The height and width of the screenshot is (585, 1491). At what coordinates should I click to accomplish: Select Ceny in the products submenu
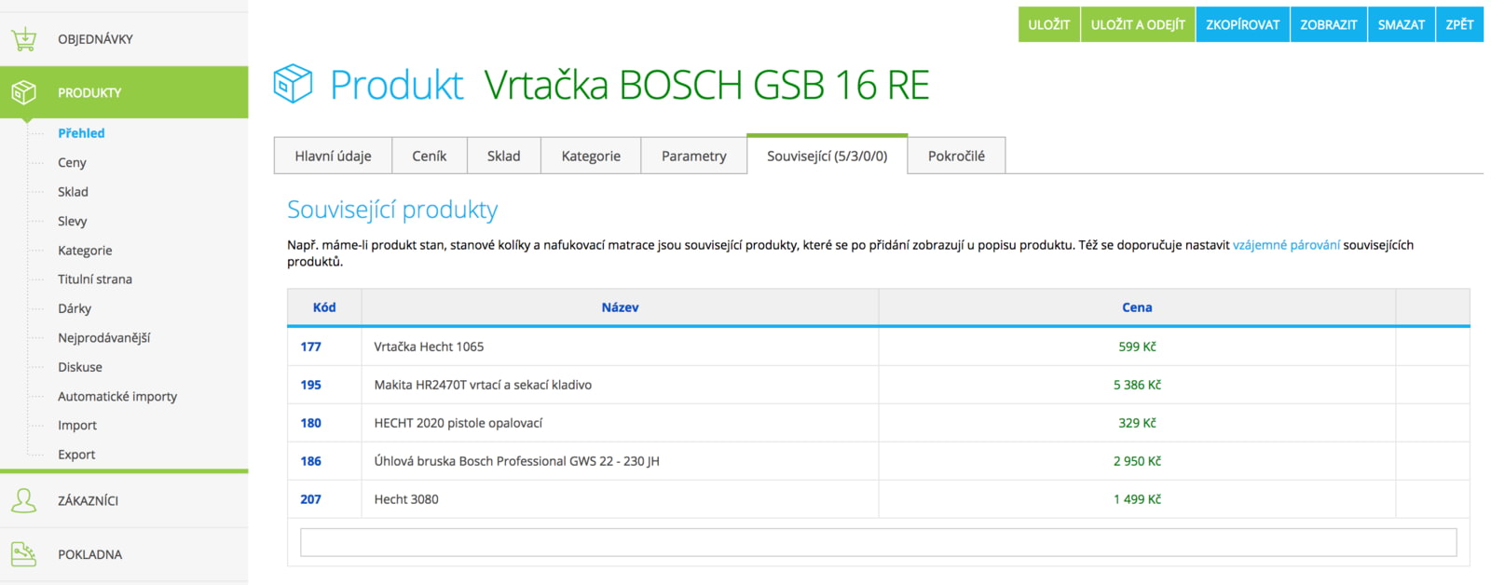pos(72,162)
